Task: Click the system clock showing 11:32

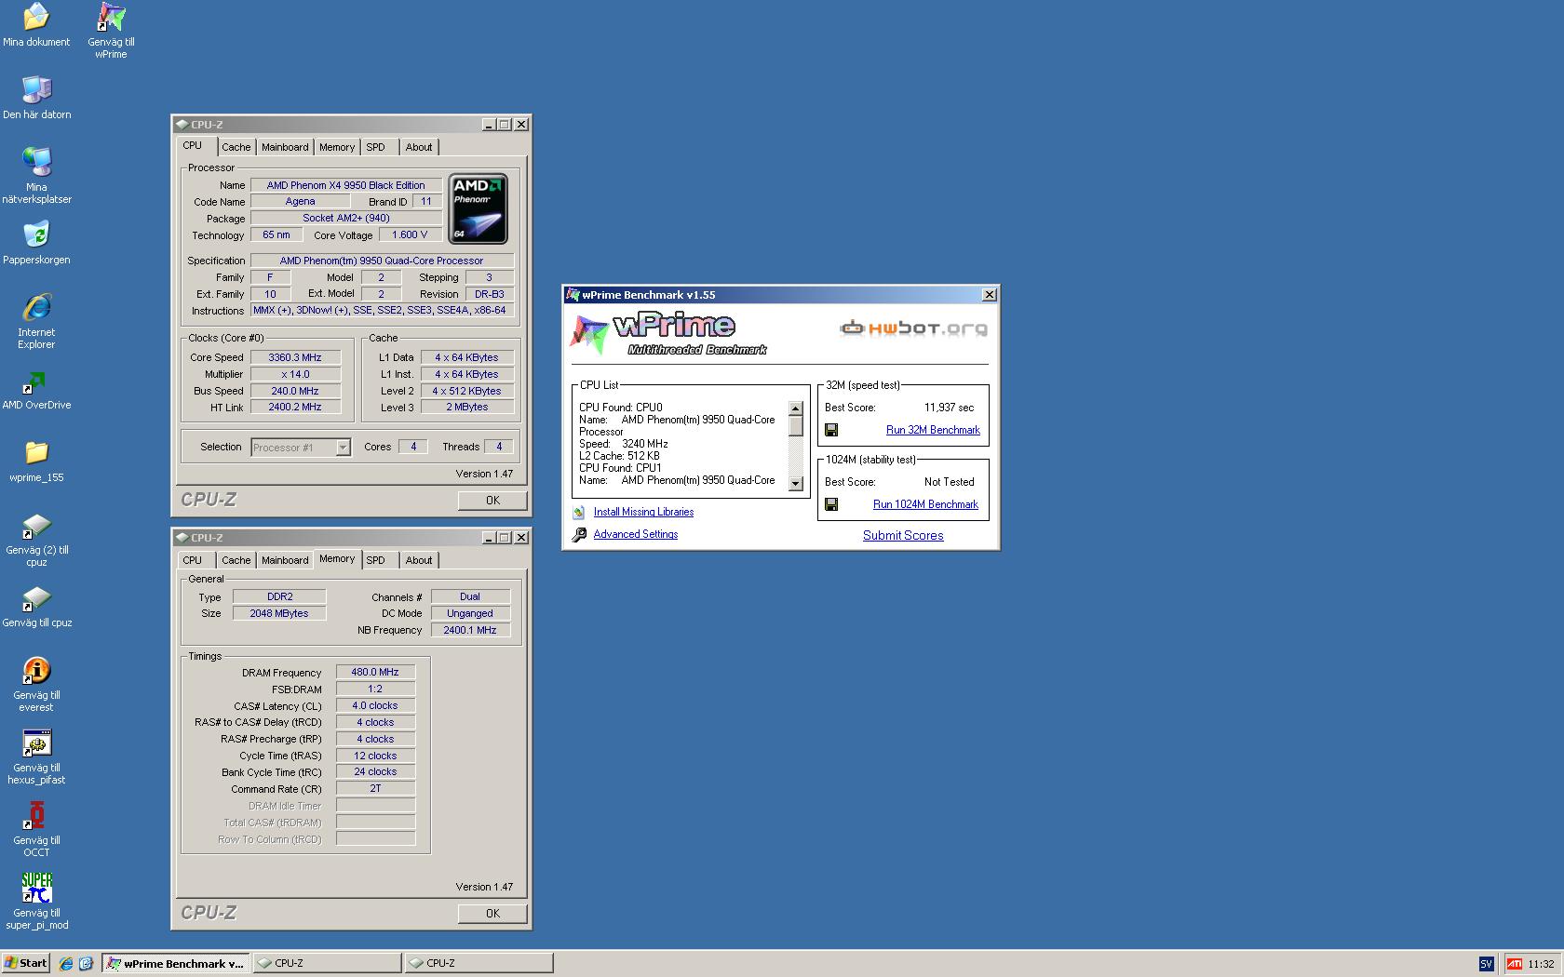Action: click(1541, 964)
